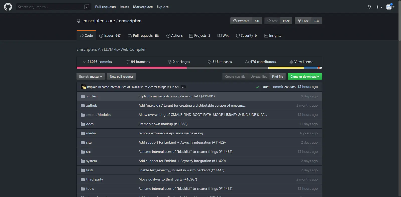Open the Watch dropdown
This screenshot has height=197, width=401.
(x=241, y=21)
